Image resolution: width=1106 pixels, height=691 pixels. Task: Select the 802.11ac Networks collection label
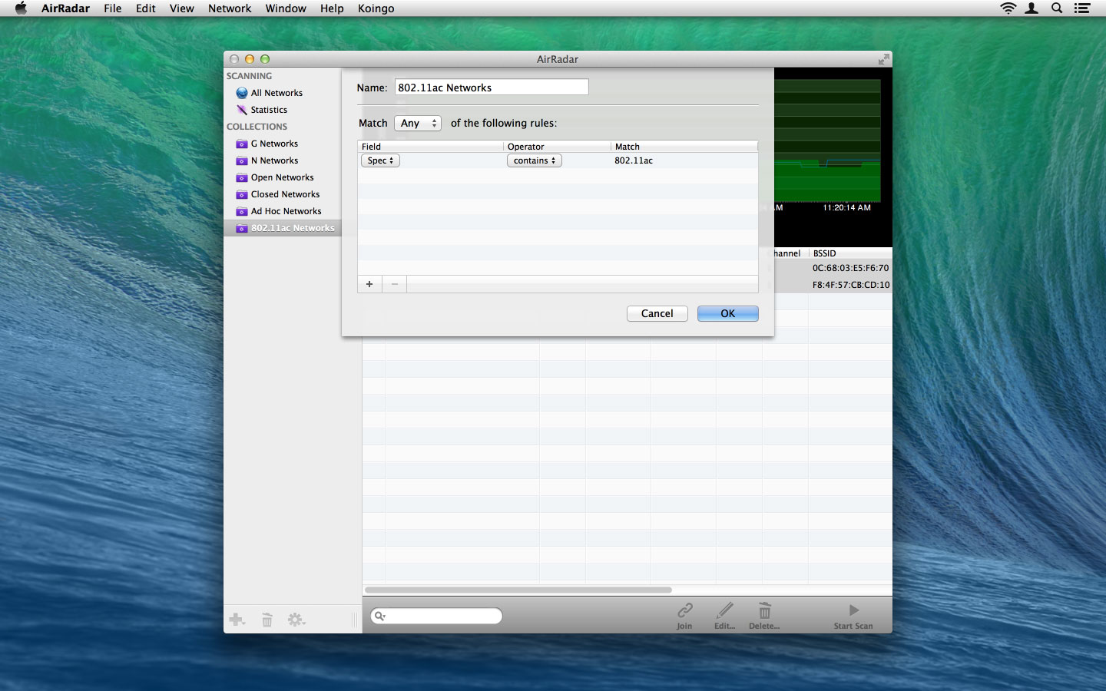[293, 228]
